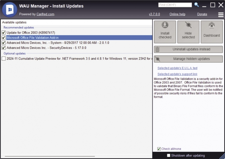The width and height of the screenshot is (225, 159).
Task: Close the WAU Manager window
Action: tap(221, 5)
